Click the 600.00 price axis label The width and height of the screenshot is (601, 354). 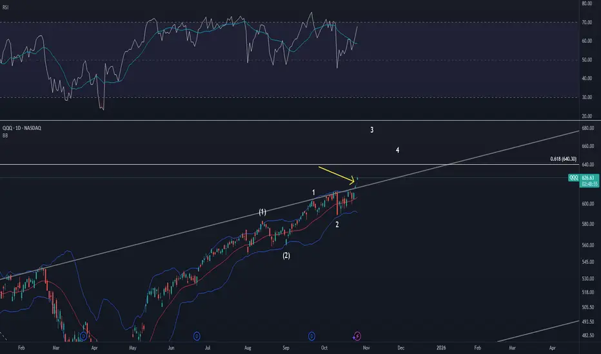pyautogui.click(x=588, y=204)
